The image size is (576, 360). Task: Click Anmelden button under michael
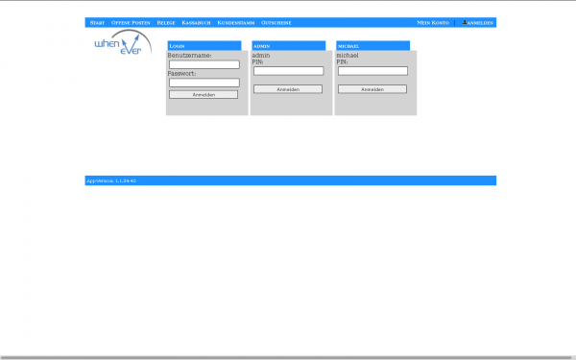point(372,89)
